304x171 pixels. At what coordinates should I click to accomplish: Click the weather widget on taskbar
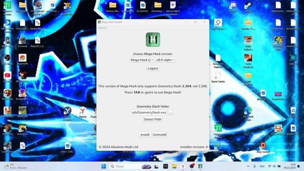pyautogui.click(x=16, y=166)
